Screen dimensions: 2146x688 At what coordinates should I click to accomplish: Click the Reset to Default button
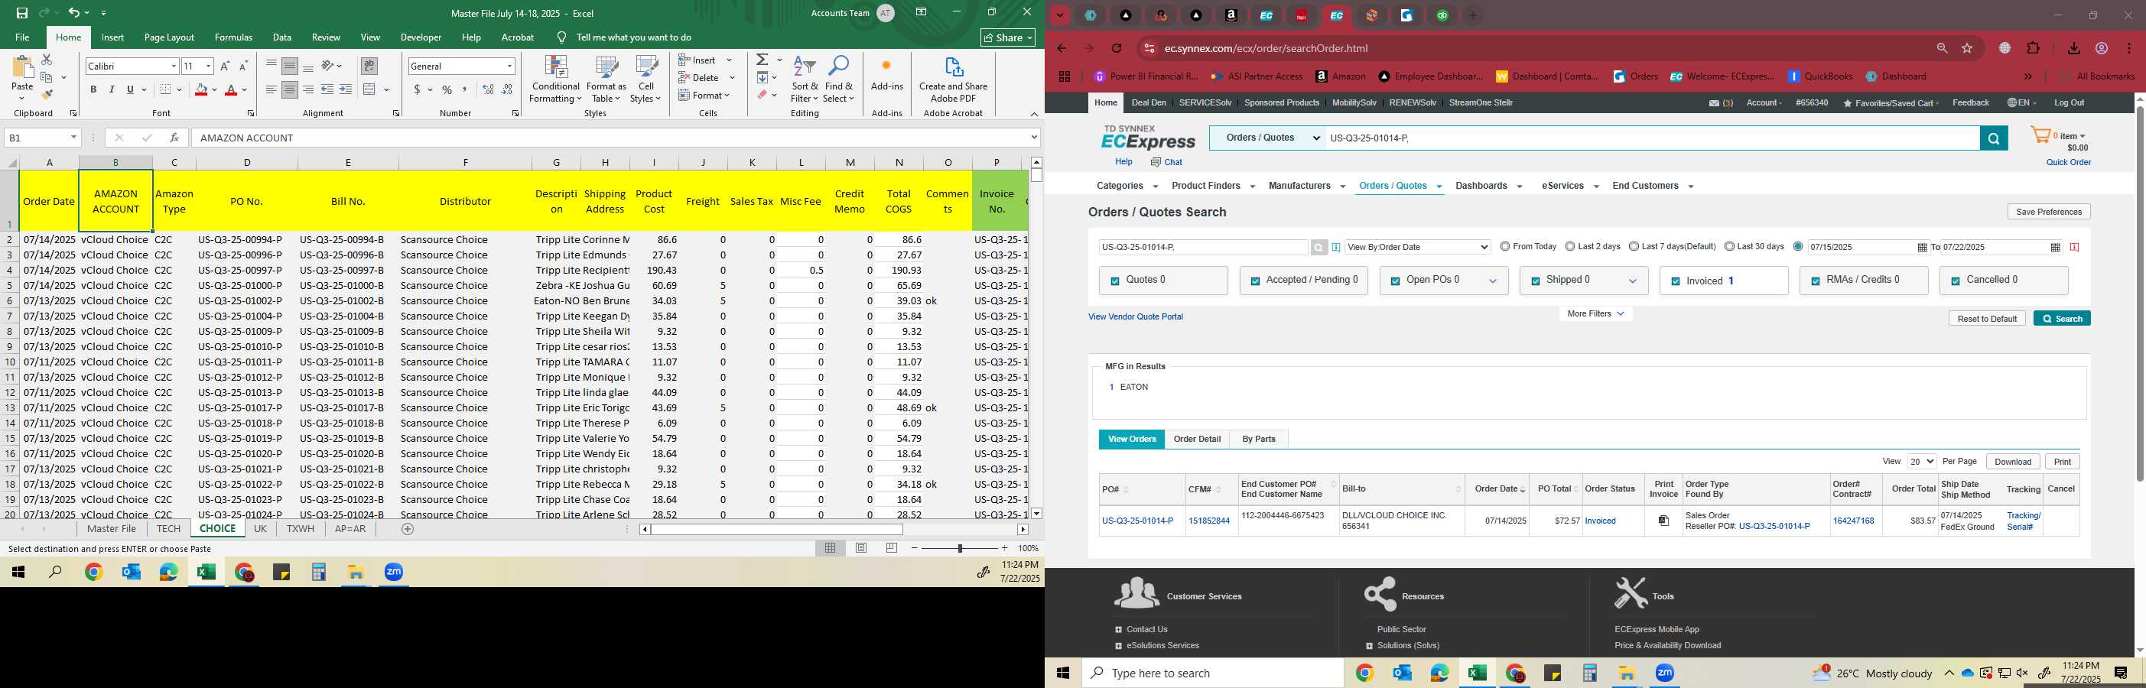tap(1987, 319)
